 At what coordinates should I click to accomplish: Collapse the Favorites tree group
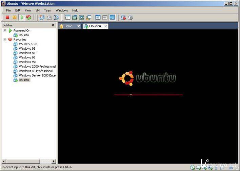5,40
